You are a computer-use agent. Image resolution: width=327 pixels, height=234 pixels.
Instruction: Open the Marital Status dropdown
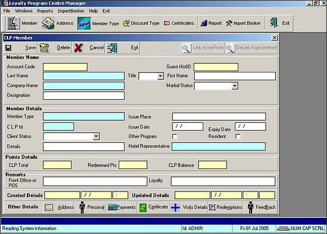pyautogui.click(x=235, y=85)
